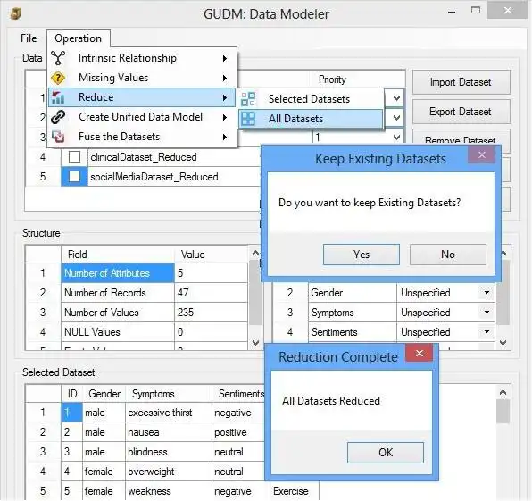
Task: Click the Selected Dataset vertical scrollbar thumb
Action: coord(503,412)
